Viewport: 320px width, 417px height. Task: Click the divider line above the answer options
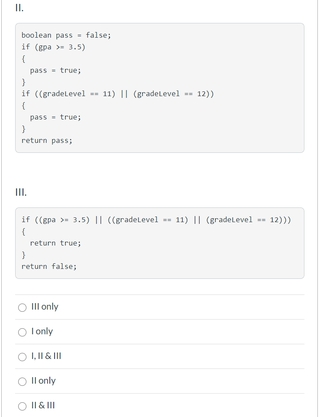tap(160, 293)
